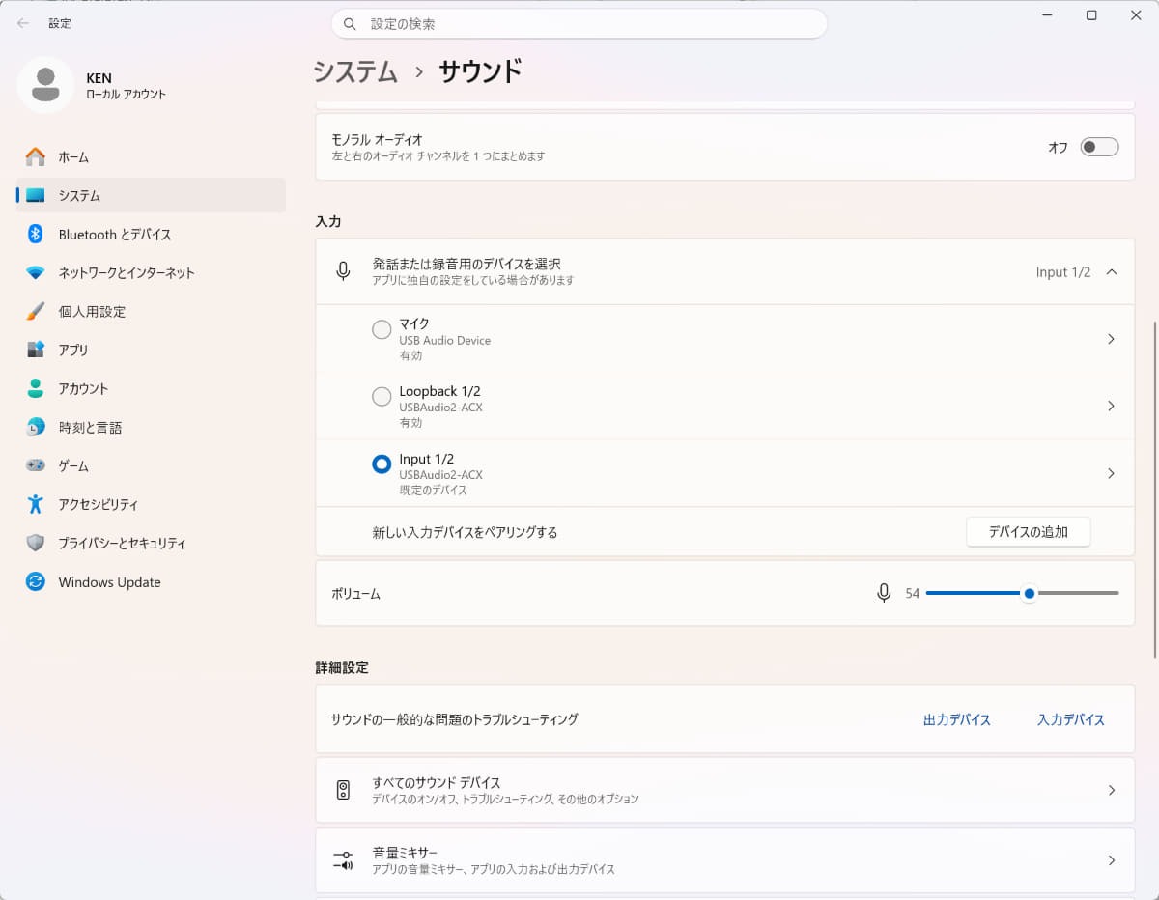Maximize the Settings window
Image resolution: width=1159 pixels, height=900 pixels.
coord(1091,15)
